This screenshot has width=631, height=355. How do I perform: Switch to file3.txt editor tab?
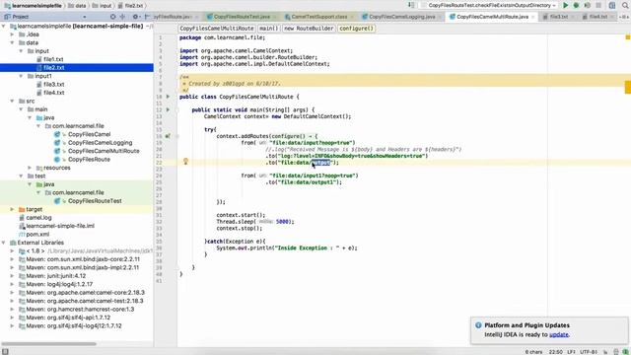tap(559, 17)
